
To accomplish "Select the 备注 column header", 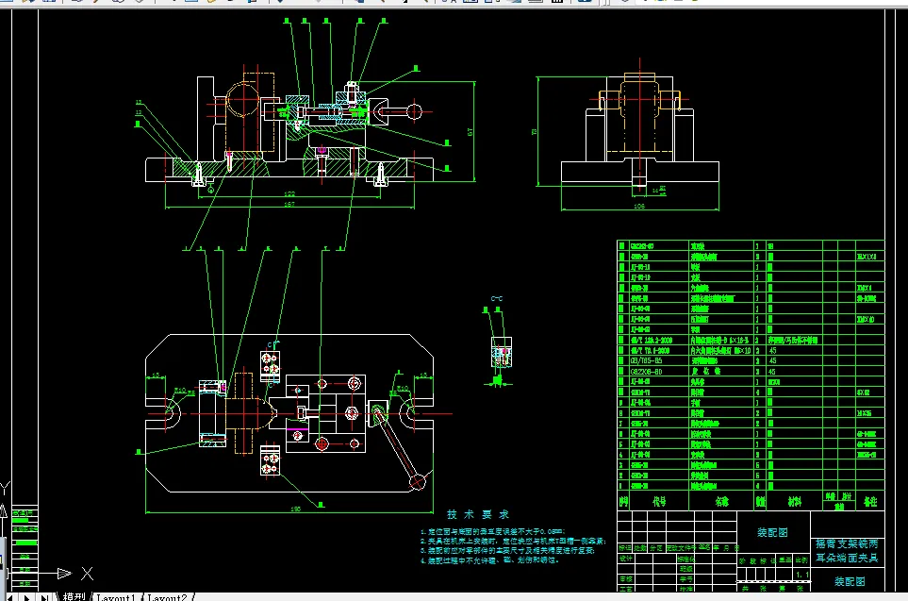I will pyautogui.click(x=870, y=501).
